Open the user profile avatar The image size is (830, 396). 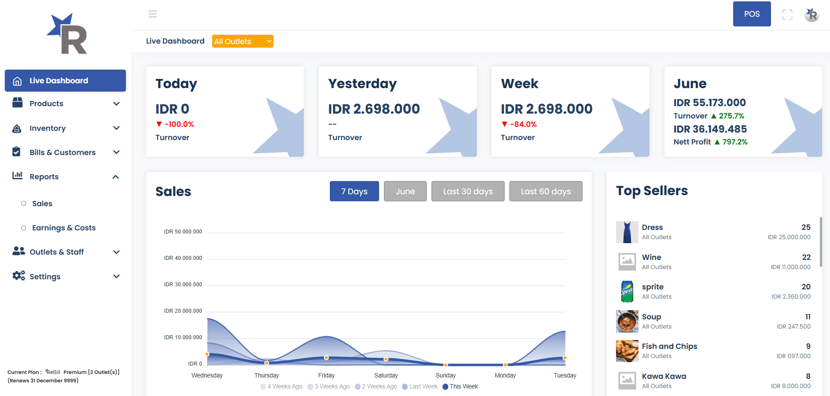coord(811,15)
